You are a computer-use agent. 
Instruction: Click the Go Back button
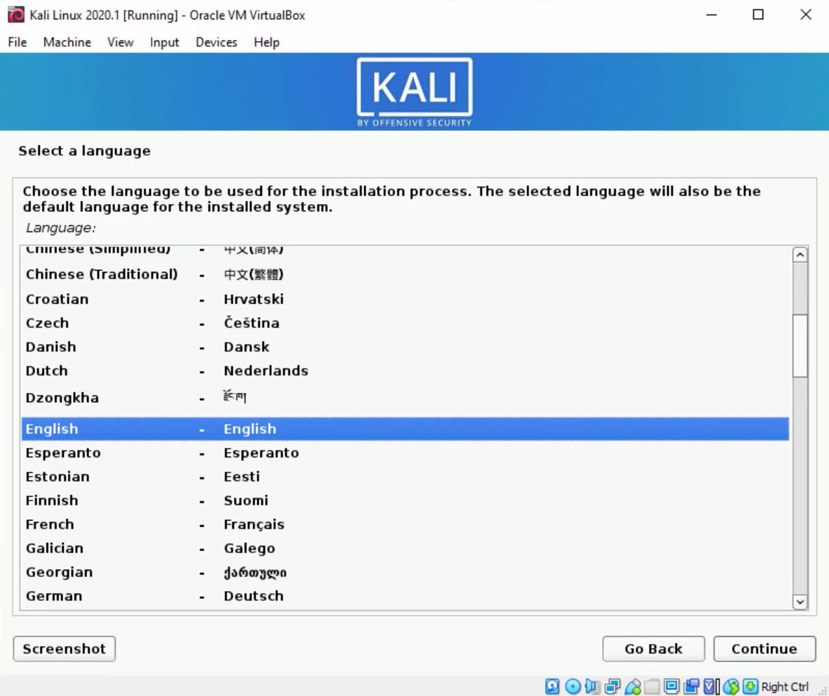tap(653, 649)
